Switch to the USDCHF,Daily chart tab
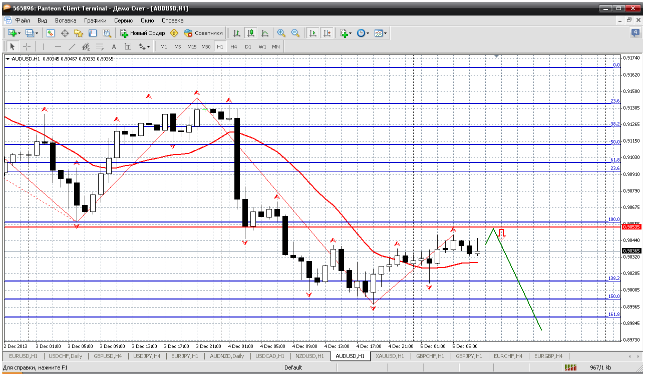The width and height of the screenshot is (645, 374). (66, 356)
